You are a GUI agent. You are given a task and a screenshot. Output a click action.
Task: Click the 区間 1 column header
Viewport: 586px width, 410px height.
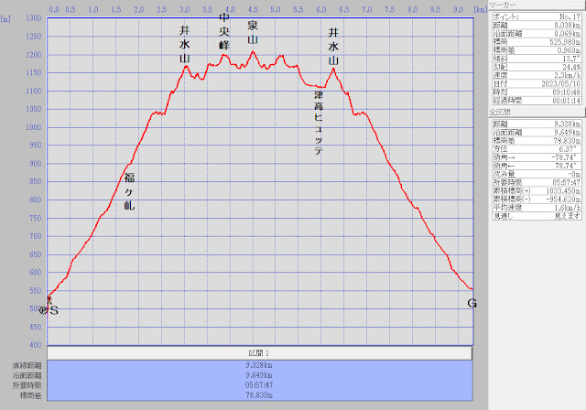pos(259,353)
